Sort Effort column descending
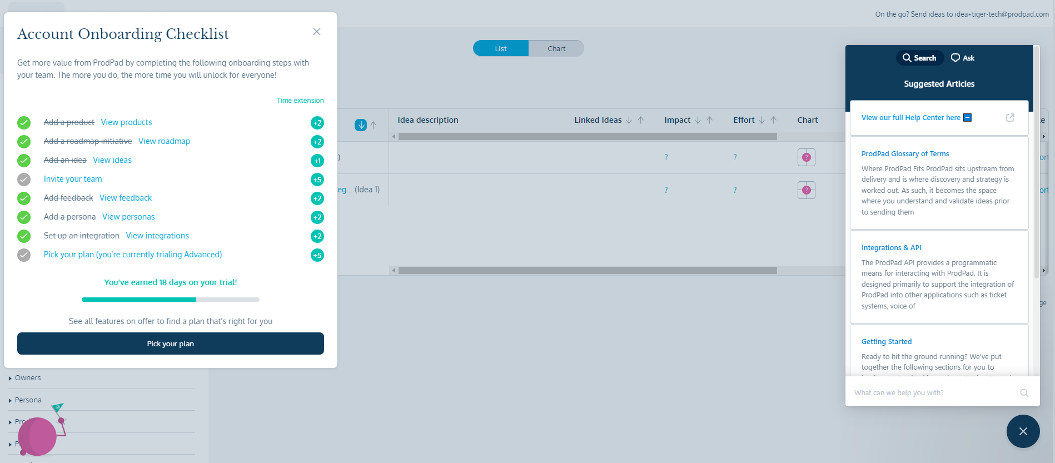This screenshot has height=463, width=1055. pyautogui.click(x=762, y=120)
